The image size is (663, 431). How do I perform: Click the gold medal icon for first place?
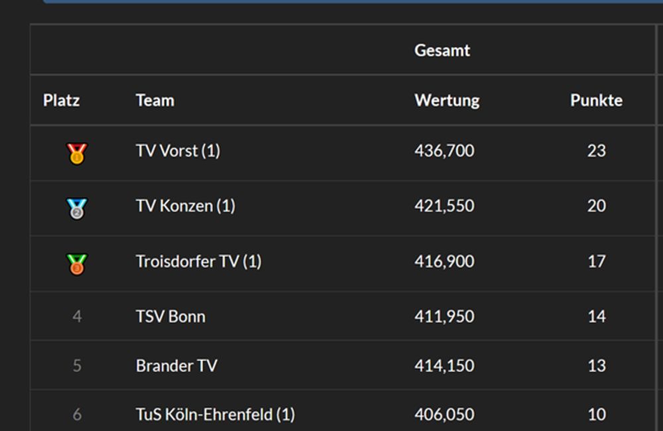coord(77,153)
